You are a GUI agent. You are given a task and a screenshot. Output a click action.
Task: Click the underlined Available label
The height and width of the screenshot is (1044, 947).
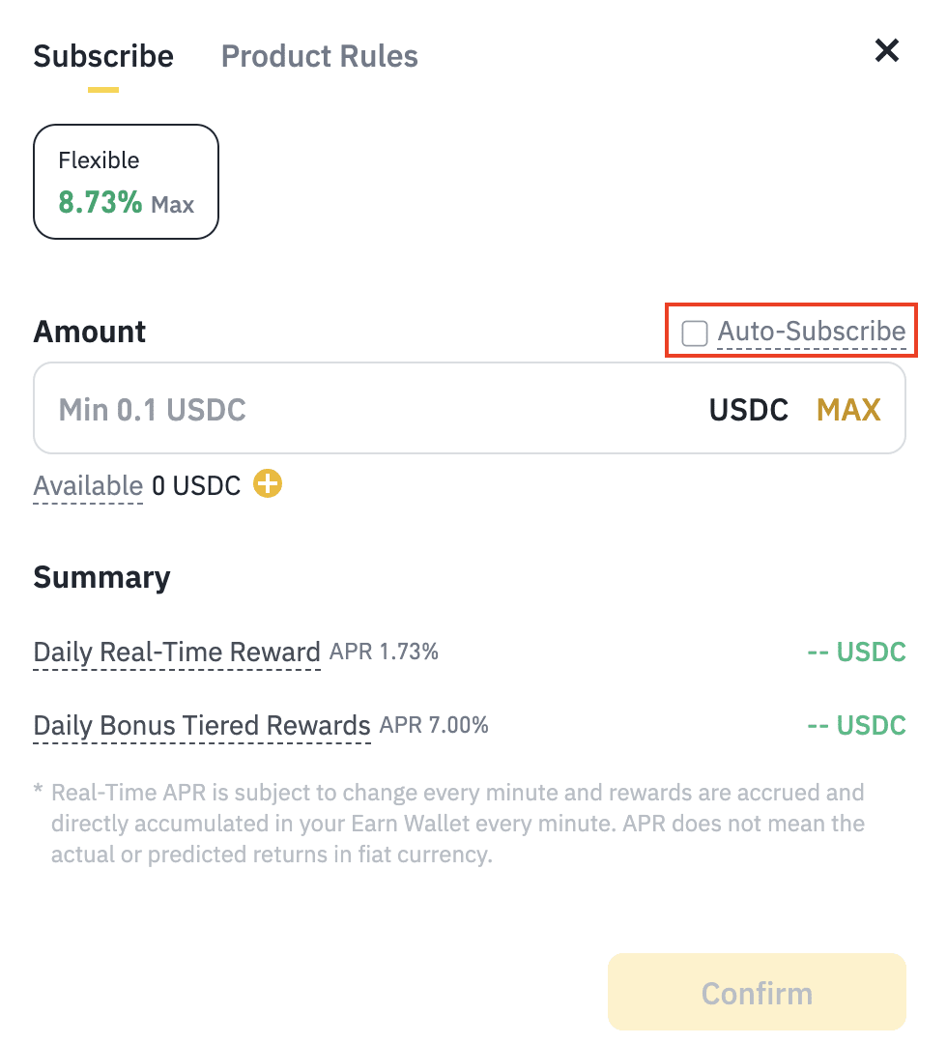[88, 485]
